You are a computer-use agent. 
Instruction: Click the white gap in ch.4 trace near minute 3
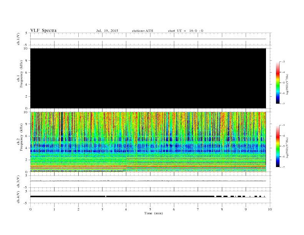106,197
